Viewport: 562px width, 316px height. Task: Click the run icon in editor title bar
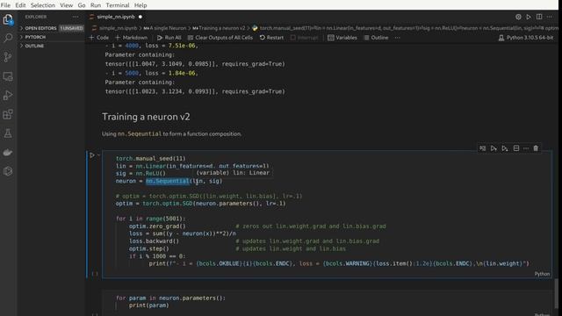tap(529, 17)
